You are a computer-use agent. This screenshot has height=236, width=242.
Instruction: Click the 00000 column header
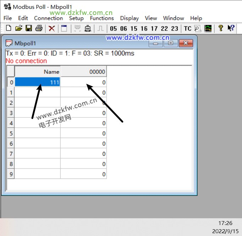83,72
